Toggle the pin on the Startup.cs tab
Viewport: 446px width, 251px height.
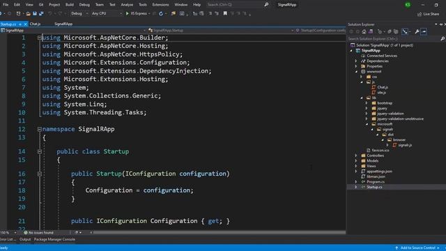(20, 24)
